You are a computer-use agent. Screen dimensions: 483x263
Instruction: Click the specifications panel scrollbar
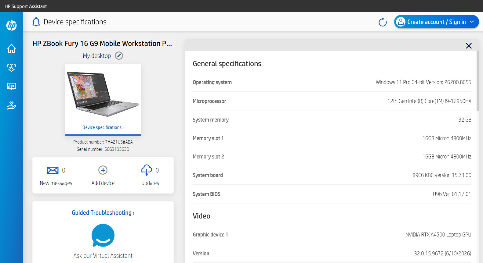(x=478, y=81)
